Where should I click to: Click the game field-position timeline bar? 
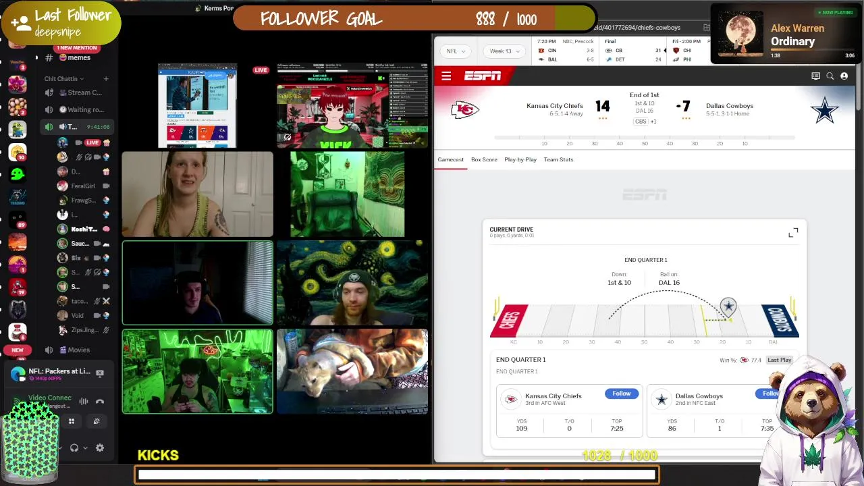click(645, 137)
